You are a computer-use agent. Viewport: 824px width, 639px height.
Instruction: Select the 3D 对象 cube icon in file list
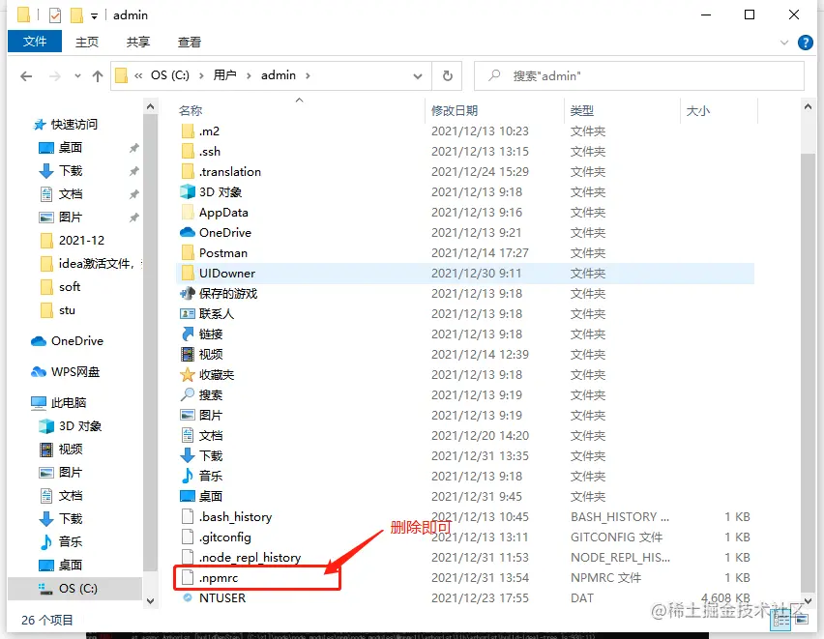click(x=188, y=191)
